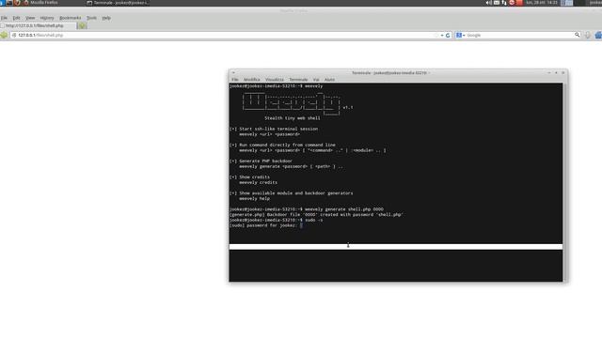
Task: Open the Firefox File menu
Action: (x=4, y=18)
